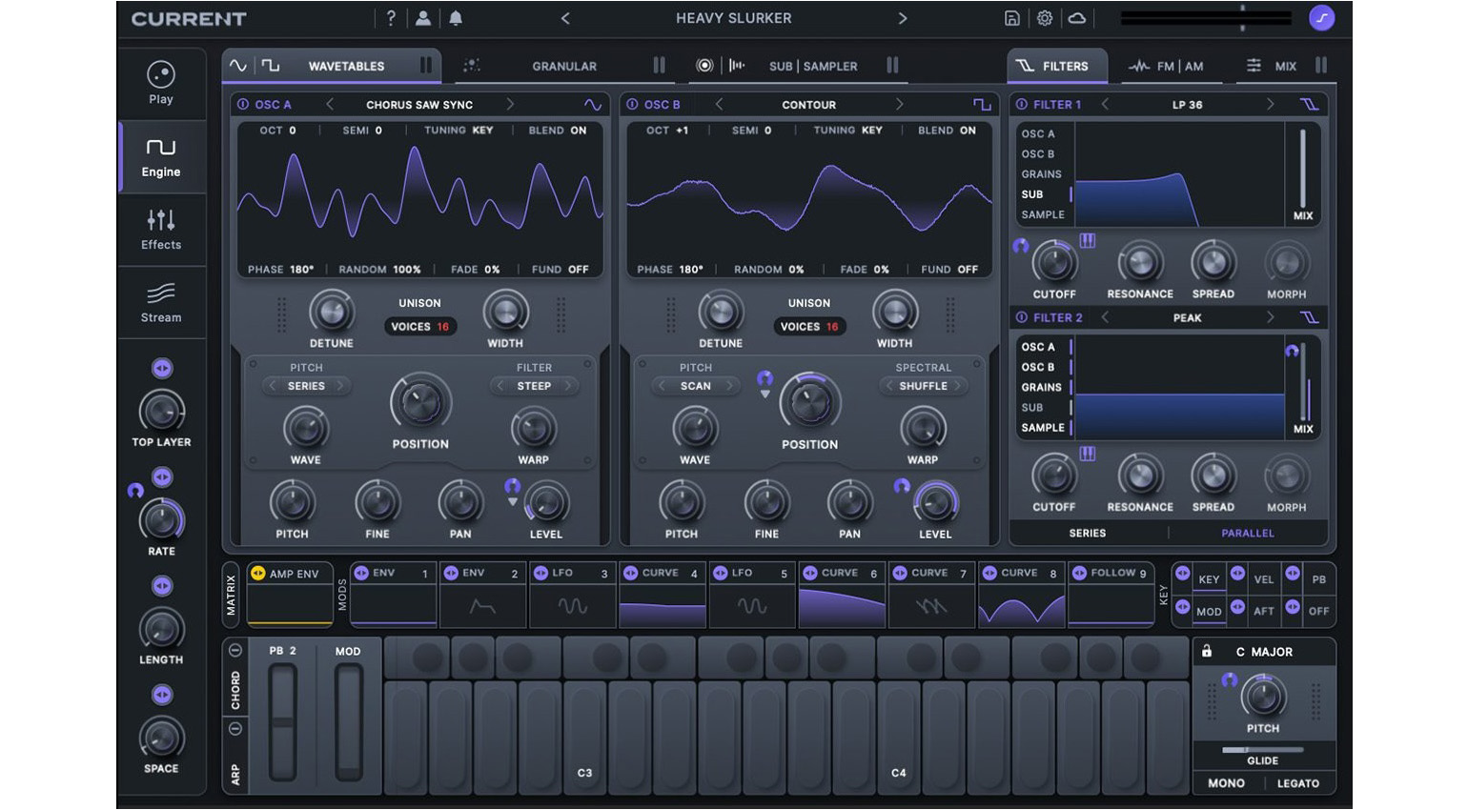
Task: Select the CURVE 6 modulator slot
Action: coord(843,595)
